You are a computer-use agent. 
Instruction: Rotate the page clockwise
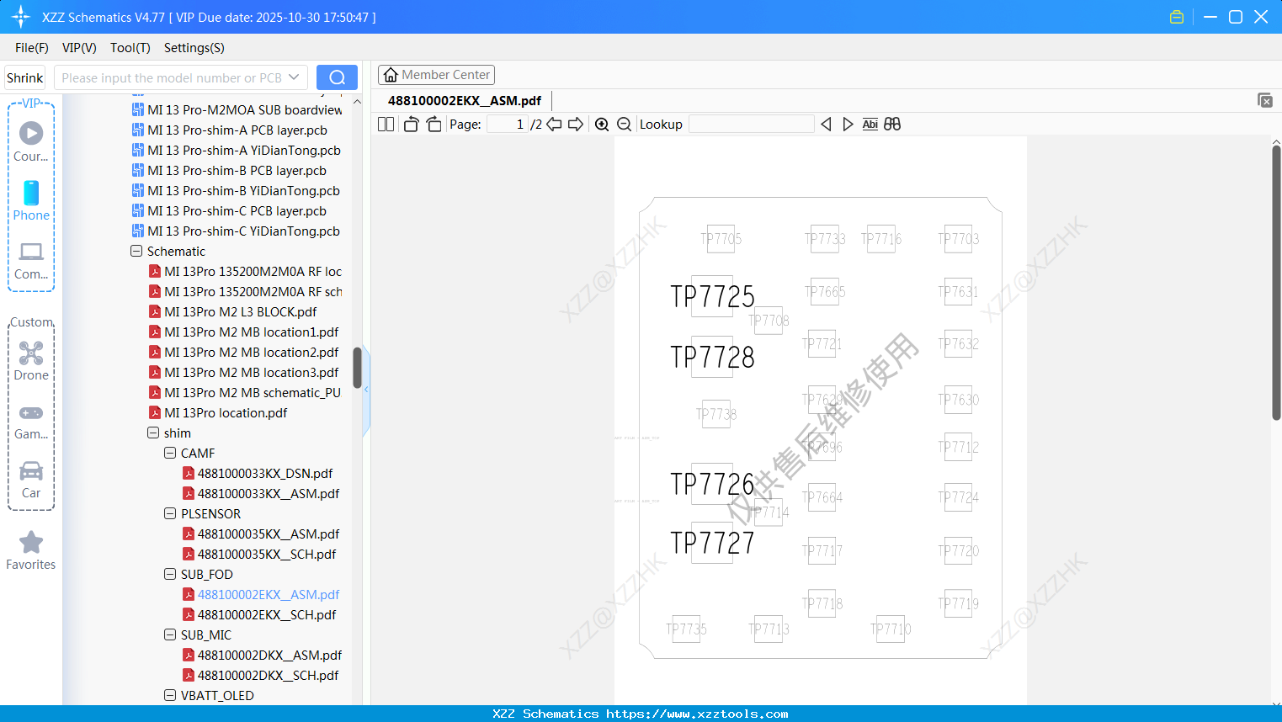point(434,125)
